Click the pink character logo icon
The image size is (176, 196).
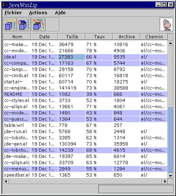[167, 24]
